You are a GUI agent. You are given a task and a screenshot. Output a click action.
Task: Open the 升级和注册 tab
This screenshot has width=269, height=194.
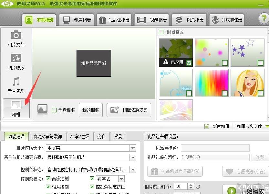pyautogui.click(x=227, y=20)
